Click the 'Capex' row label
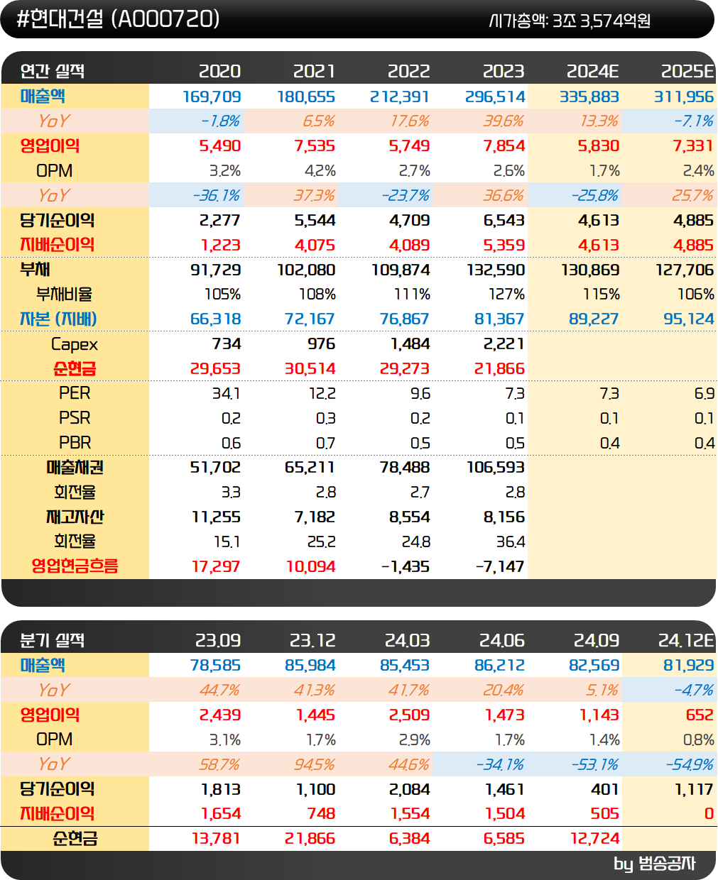This screenshot has height=880, width=718. (75, 344)
